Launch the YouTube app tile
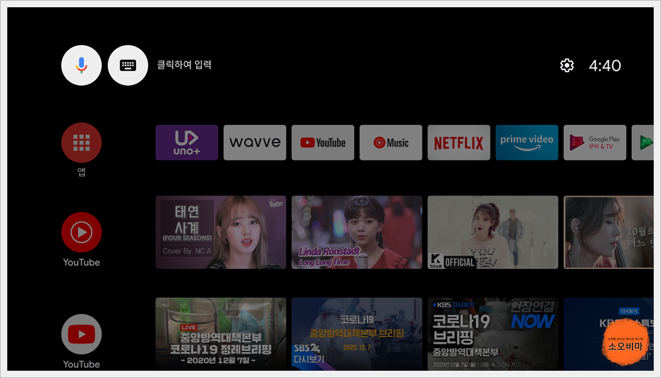This screenshot has width=661, height=378. pyautogui.click(x=323, y=143)
